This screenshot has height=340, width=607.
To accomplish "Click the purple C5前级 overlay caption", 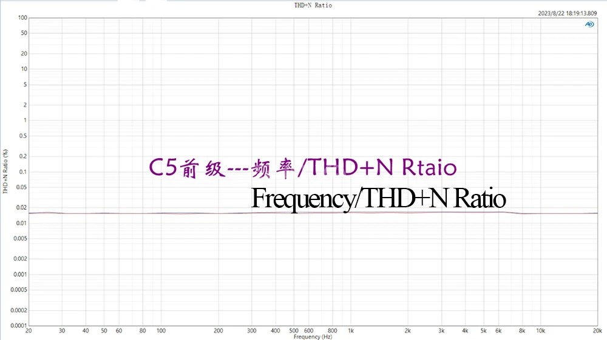I will point(302,168).
